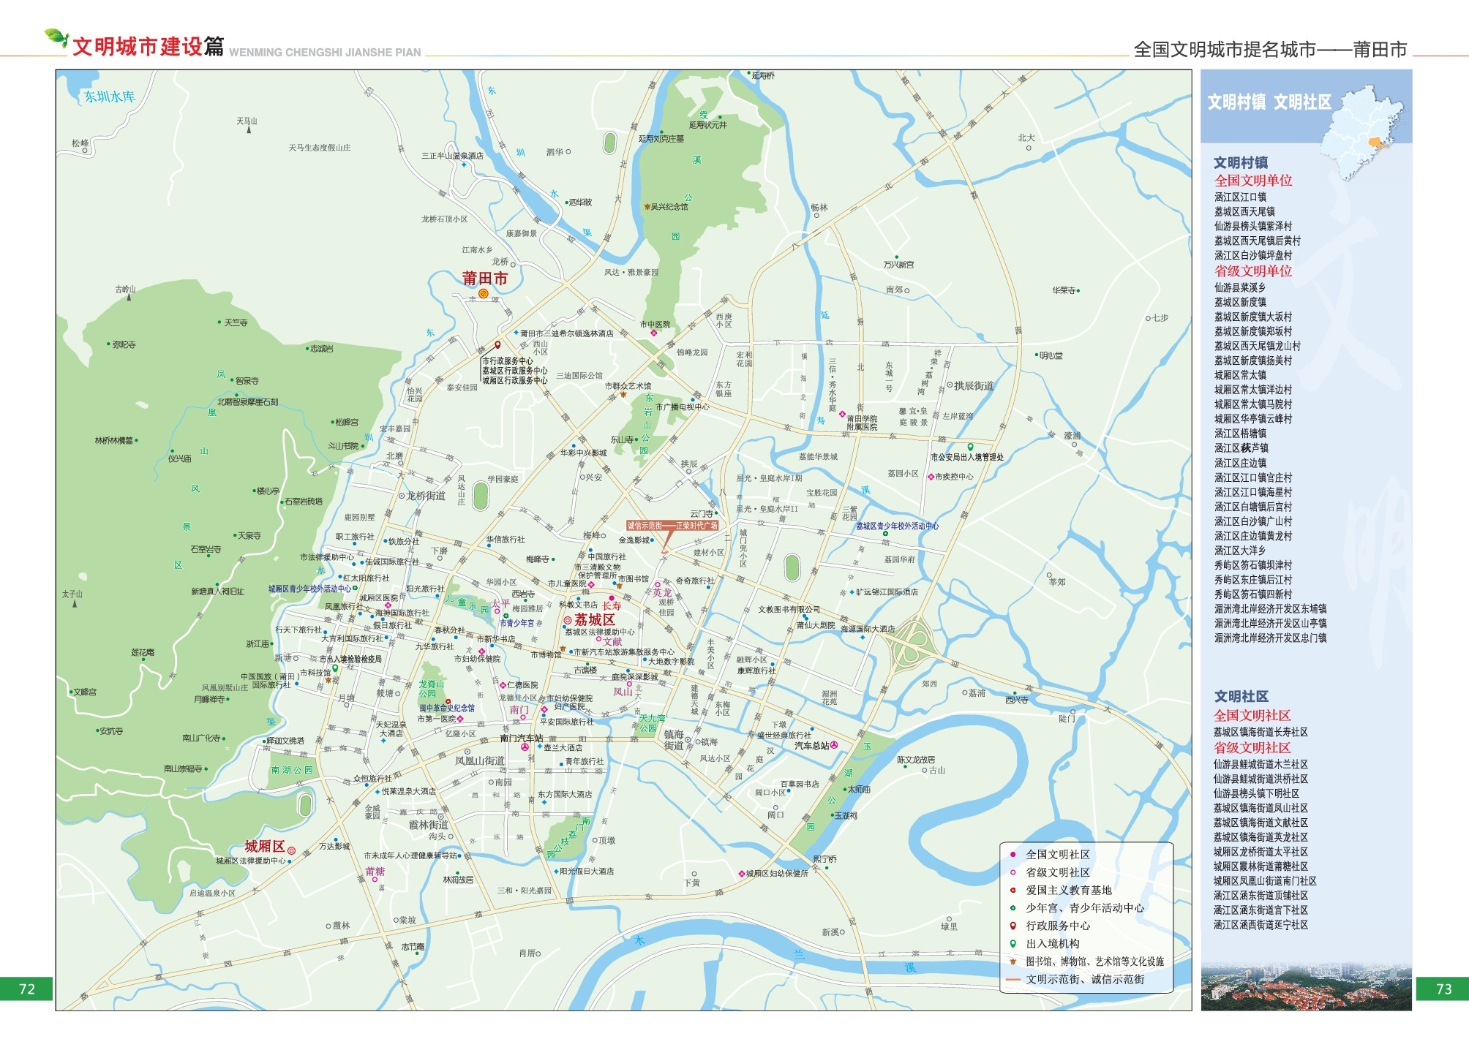Click the 全国文明单位 red heading
Image resolution: width=1469 pixels, height=1058 pixels.
(1253, 180)
